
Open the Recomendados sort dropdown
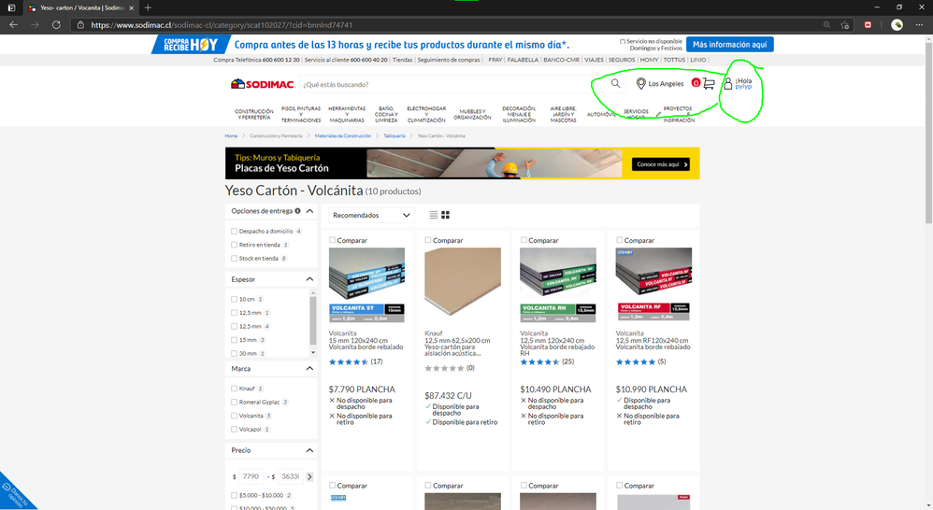click(x=371, y=215)
